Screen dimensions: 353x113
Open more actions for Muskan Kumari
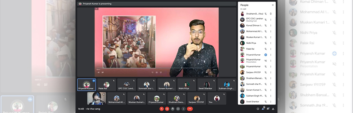pos(271,37)
